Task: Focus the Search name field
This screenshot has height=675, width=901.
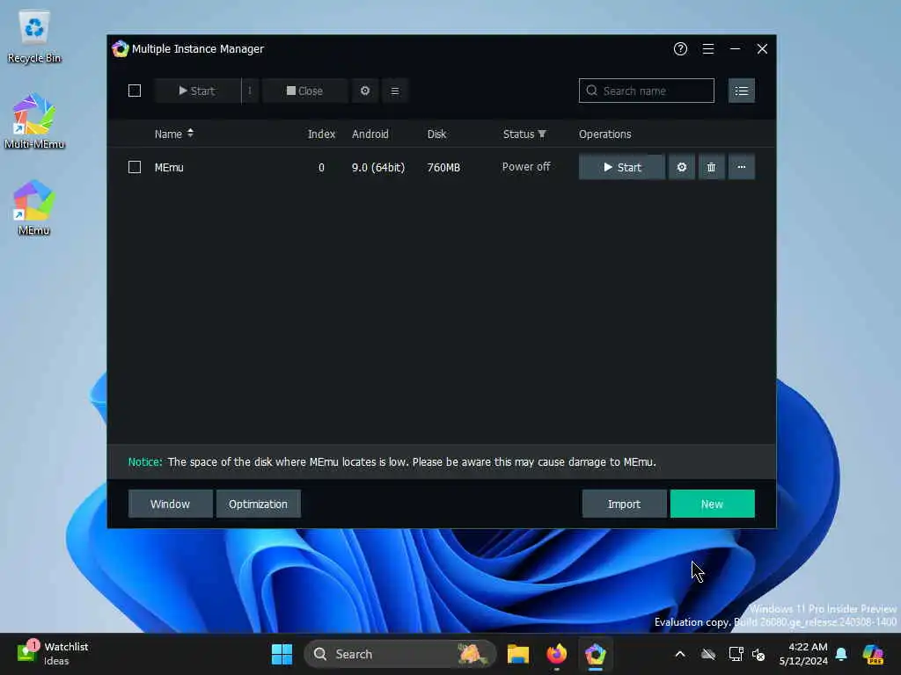Action: pos(647,91)
